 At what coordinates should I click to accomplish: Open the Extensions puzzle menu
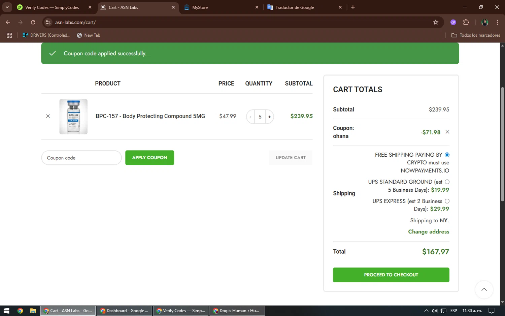[466, 22]
